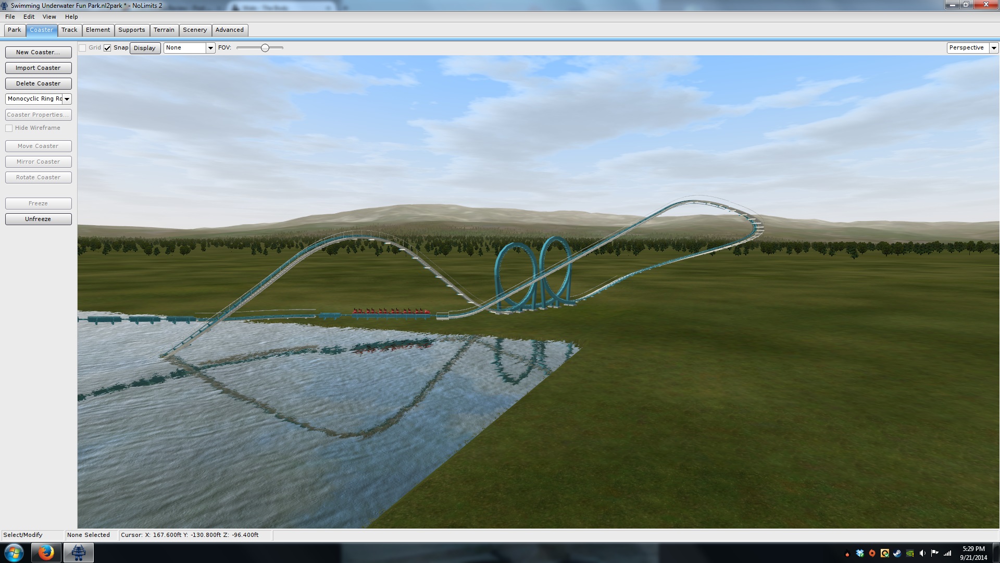Click the red coaster train in viewport
The height and width of the screenshot is (563, 1000).
pos(391,312)
